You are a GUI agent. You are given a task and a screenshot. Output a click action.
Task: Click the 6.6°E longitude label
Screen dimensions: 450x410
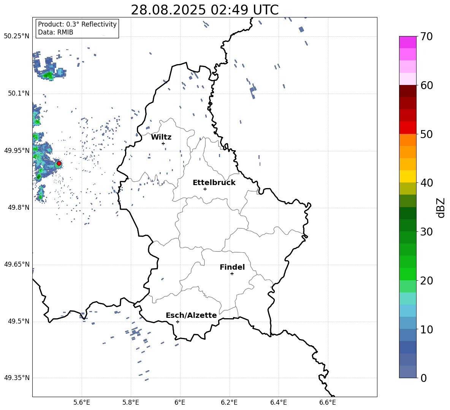[x=328, y=402]
